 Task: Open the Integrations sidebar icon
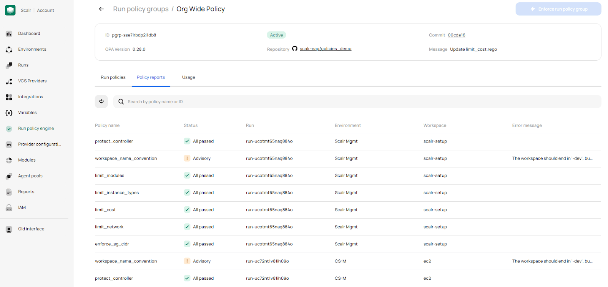click(9, 97)
